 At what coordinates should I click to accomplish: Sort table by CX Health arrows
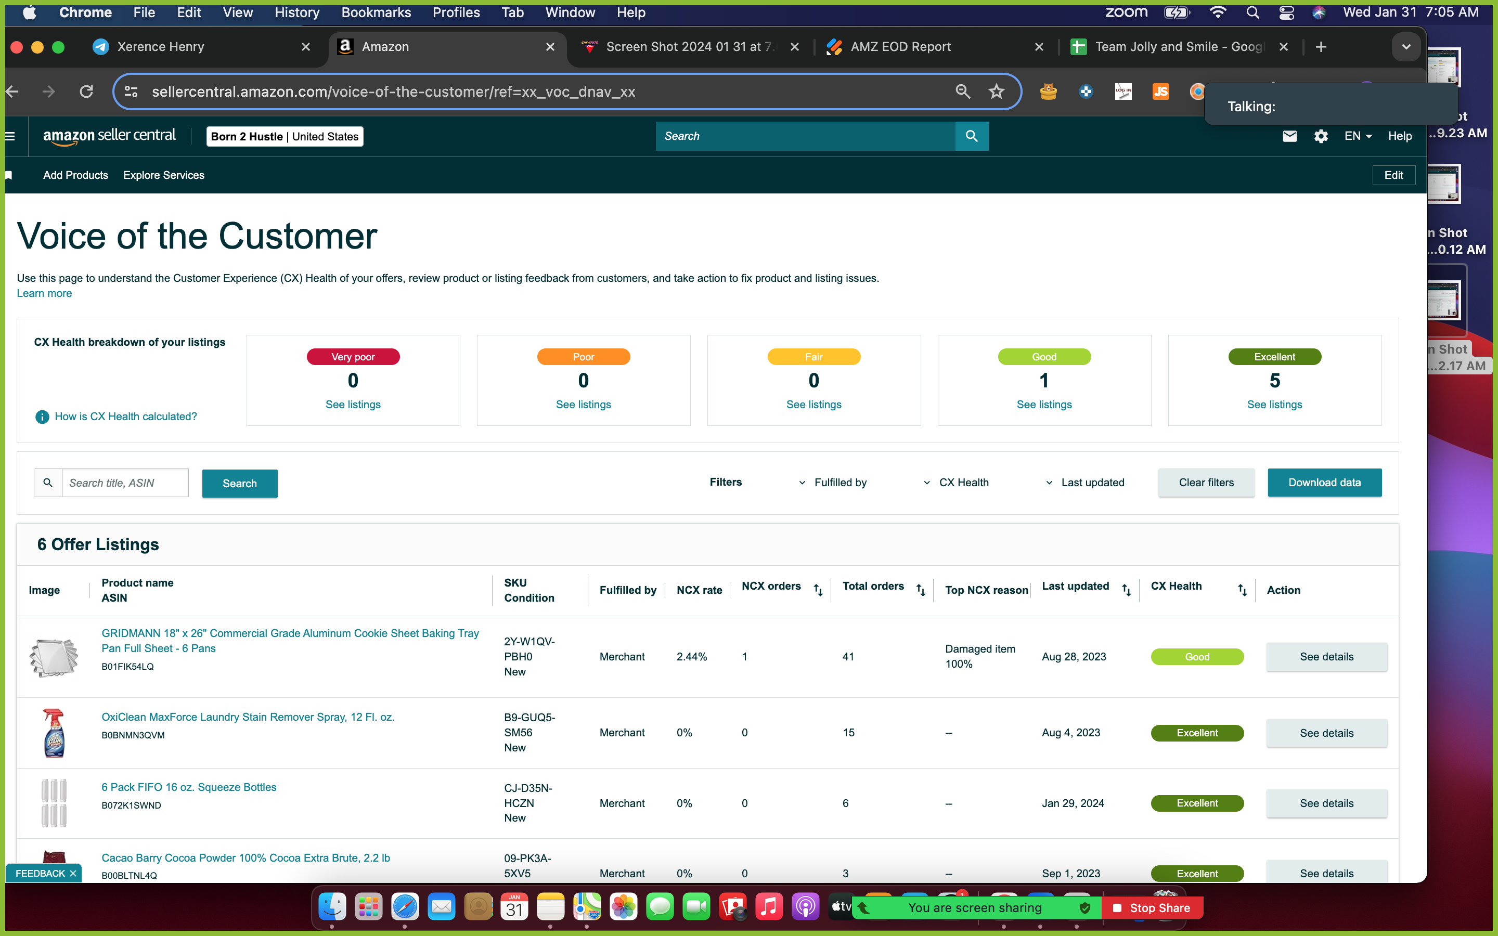[1242, 590]
